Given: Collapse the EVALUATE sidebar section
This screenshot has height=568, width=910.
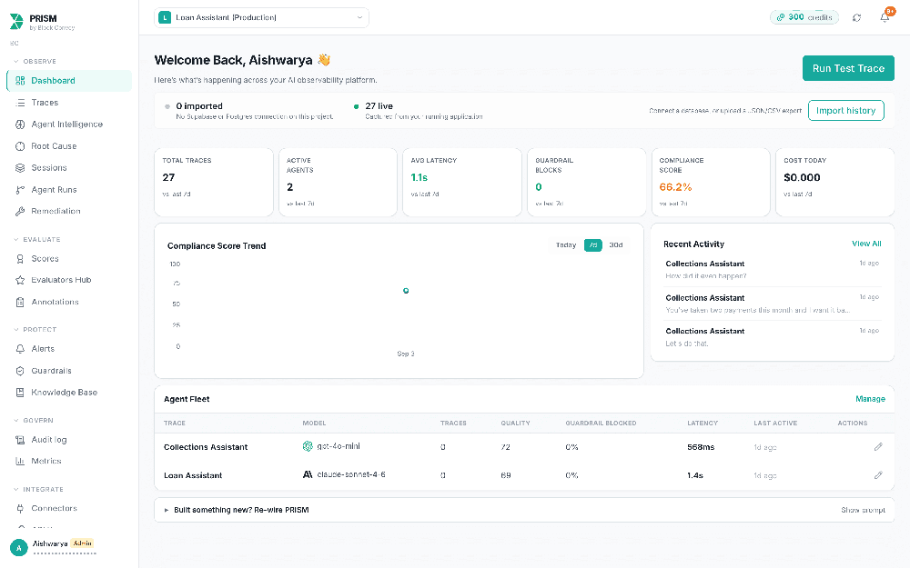Looking at the screenshot, I should (36, 239).
